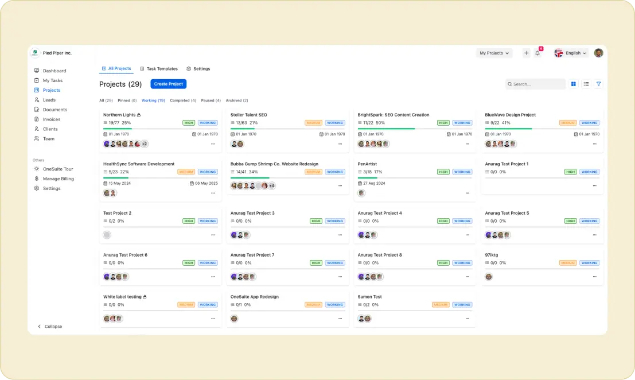The height and width of the screenshot is (380, 635).
Task: Open Anurag Test Project 1 card title
Action: point(506,164)
